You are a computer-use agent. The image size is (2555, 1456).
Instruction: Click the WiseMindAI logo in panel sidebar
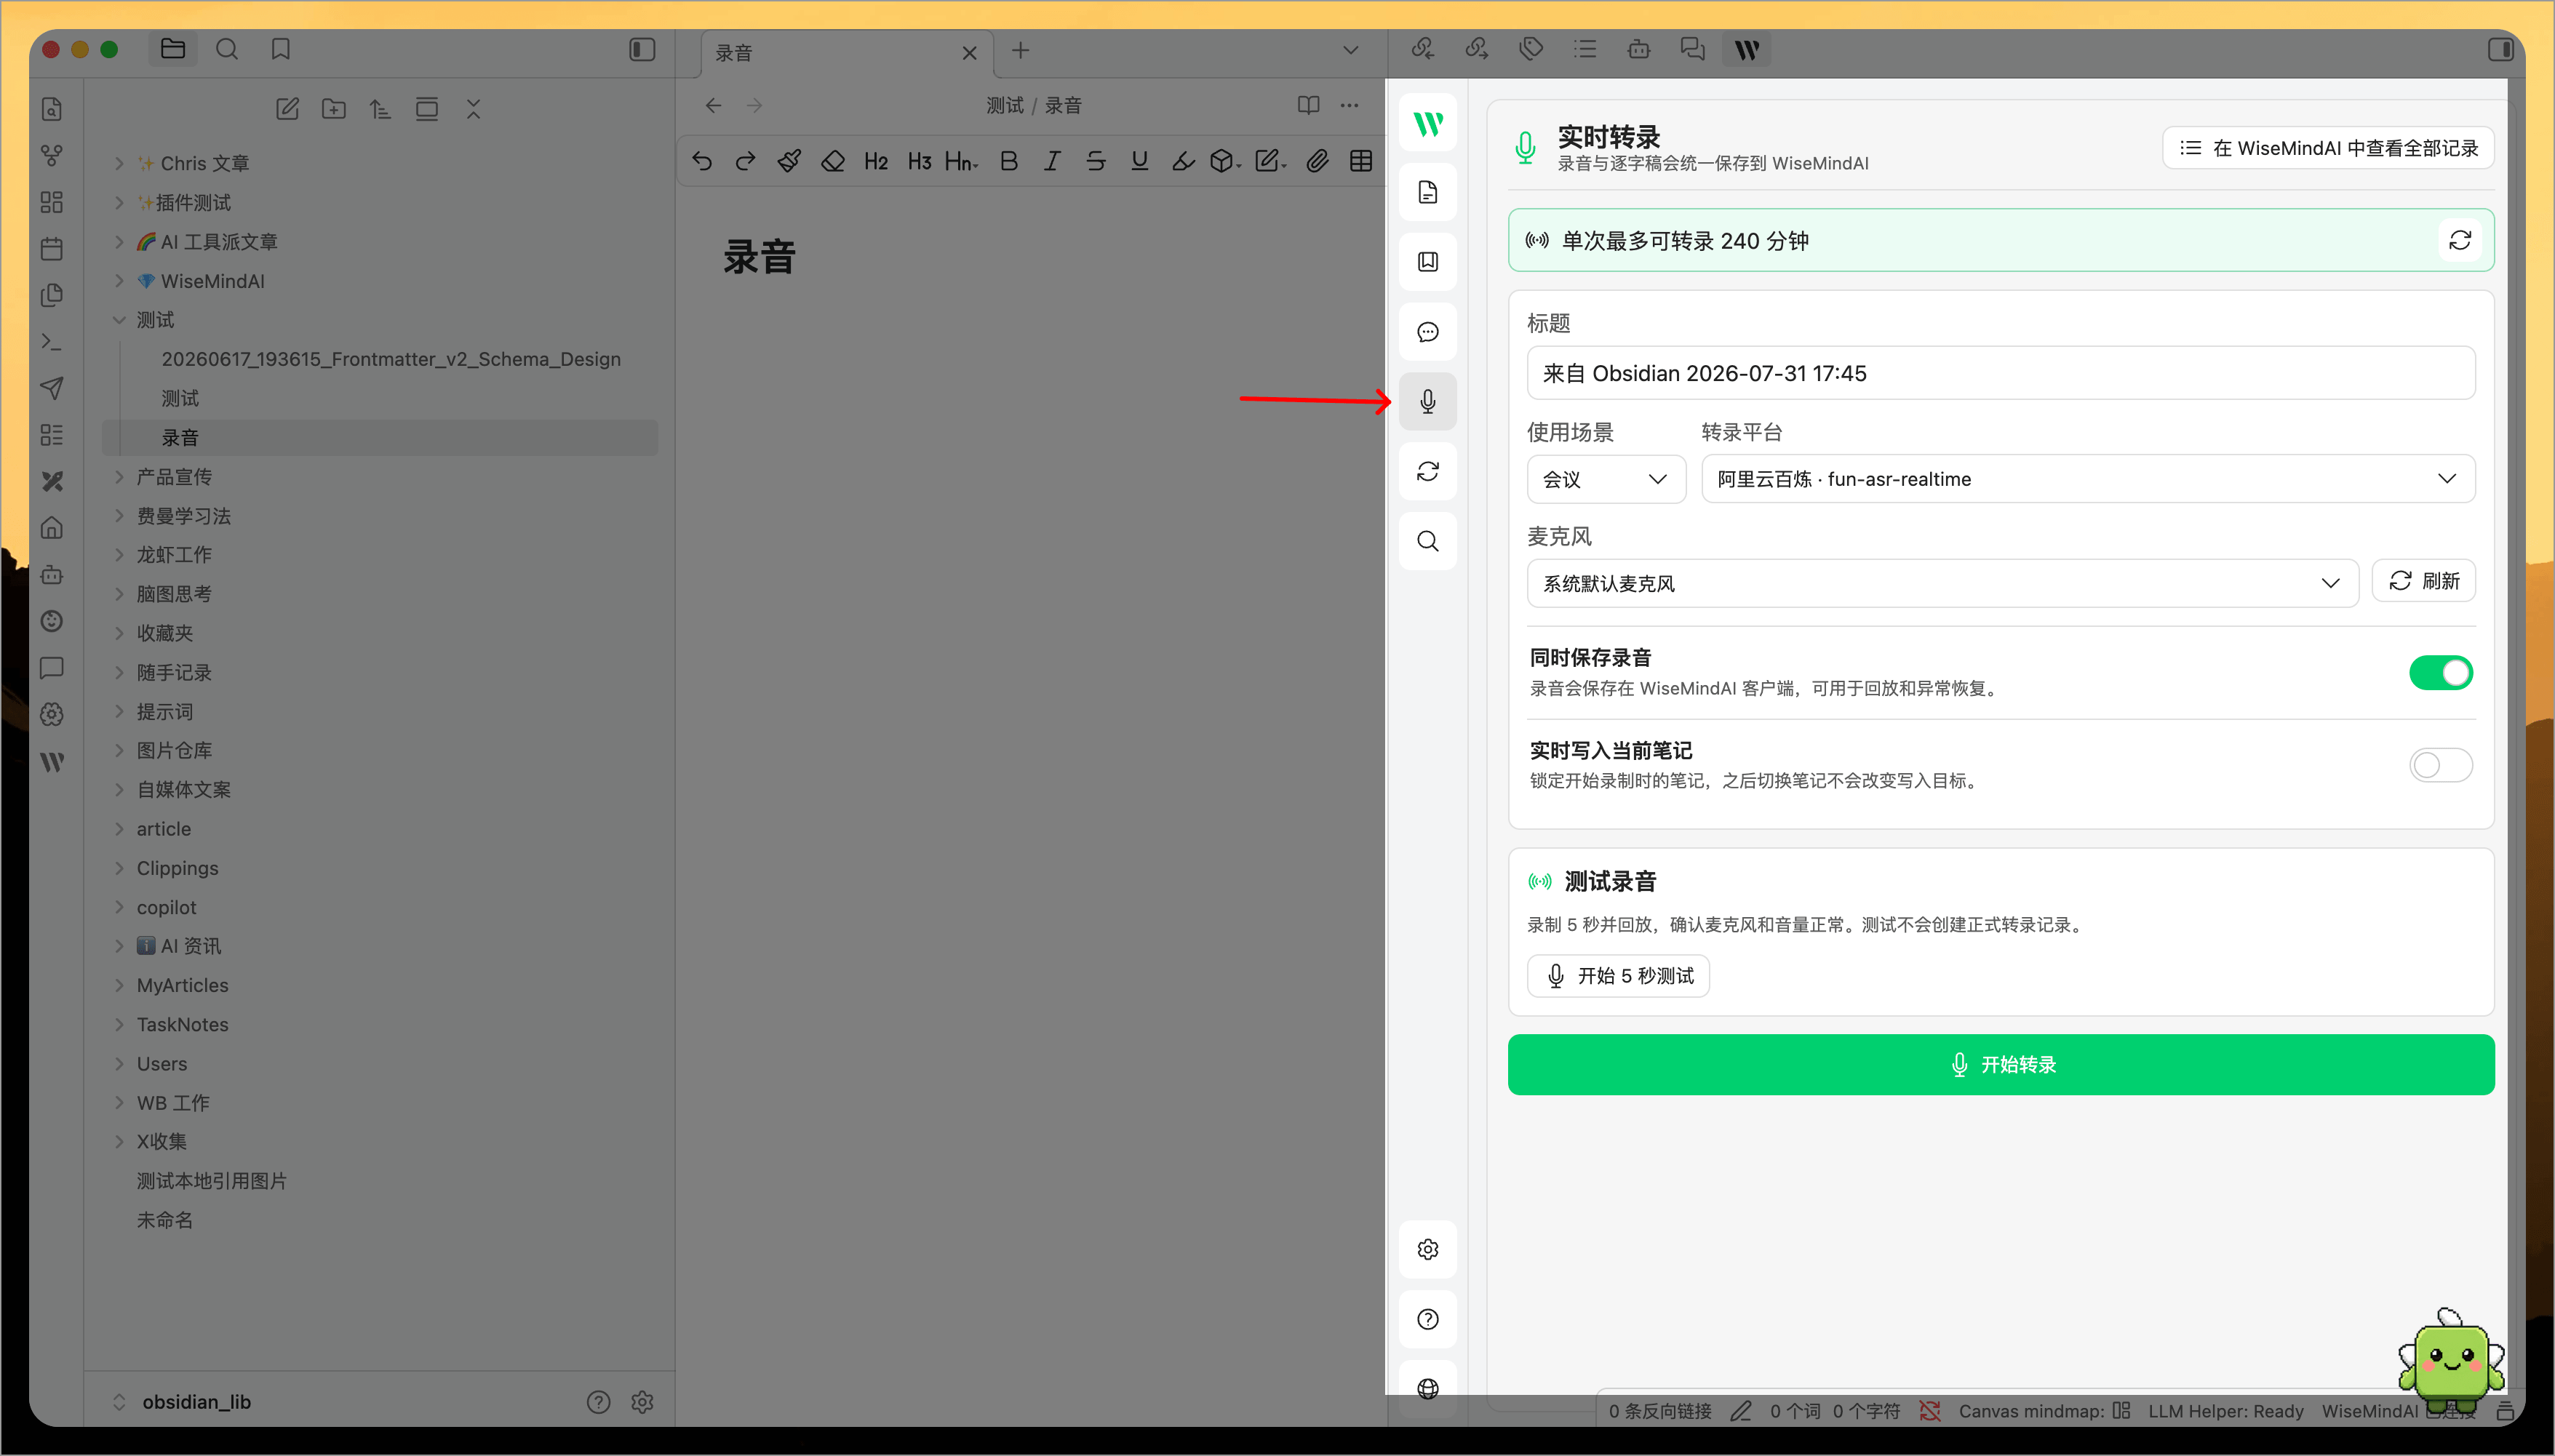(1428, 123)
